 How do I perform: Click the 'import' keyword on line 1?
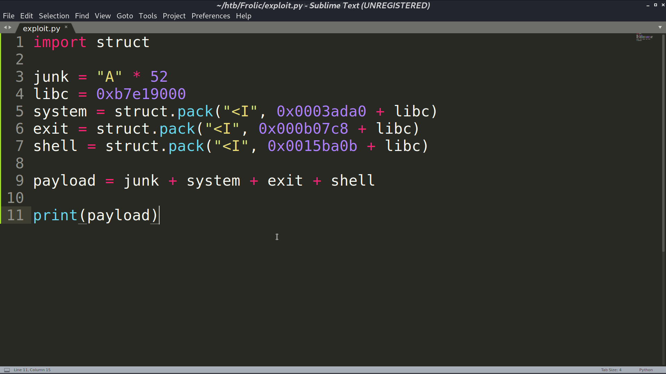[x=60, y=42]
